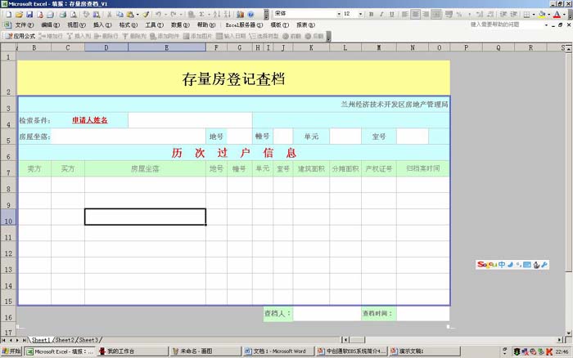Toggle Bold formatting
Screen dimensions: 573x358
tap(372, 15)
